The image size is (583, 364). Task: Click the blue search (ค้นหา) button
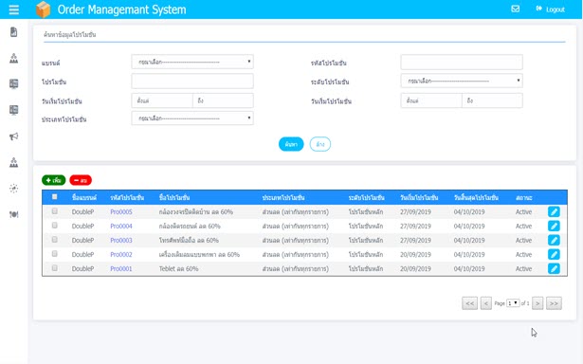click(x=291, y=144)
